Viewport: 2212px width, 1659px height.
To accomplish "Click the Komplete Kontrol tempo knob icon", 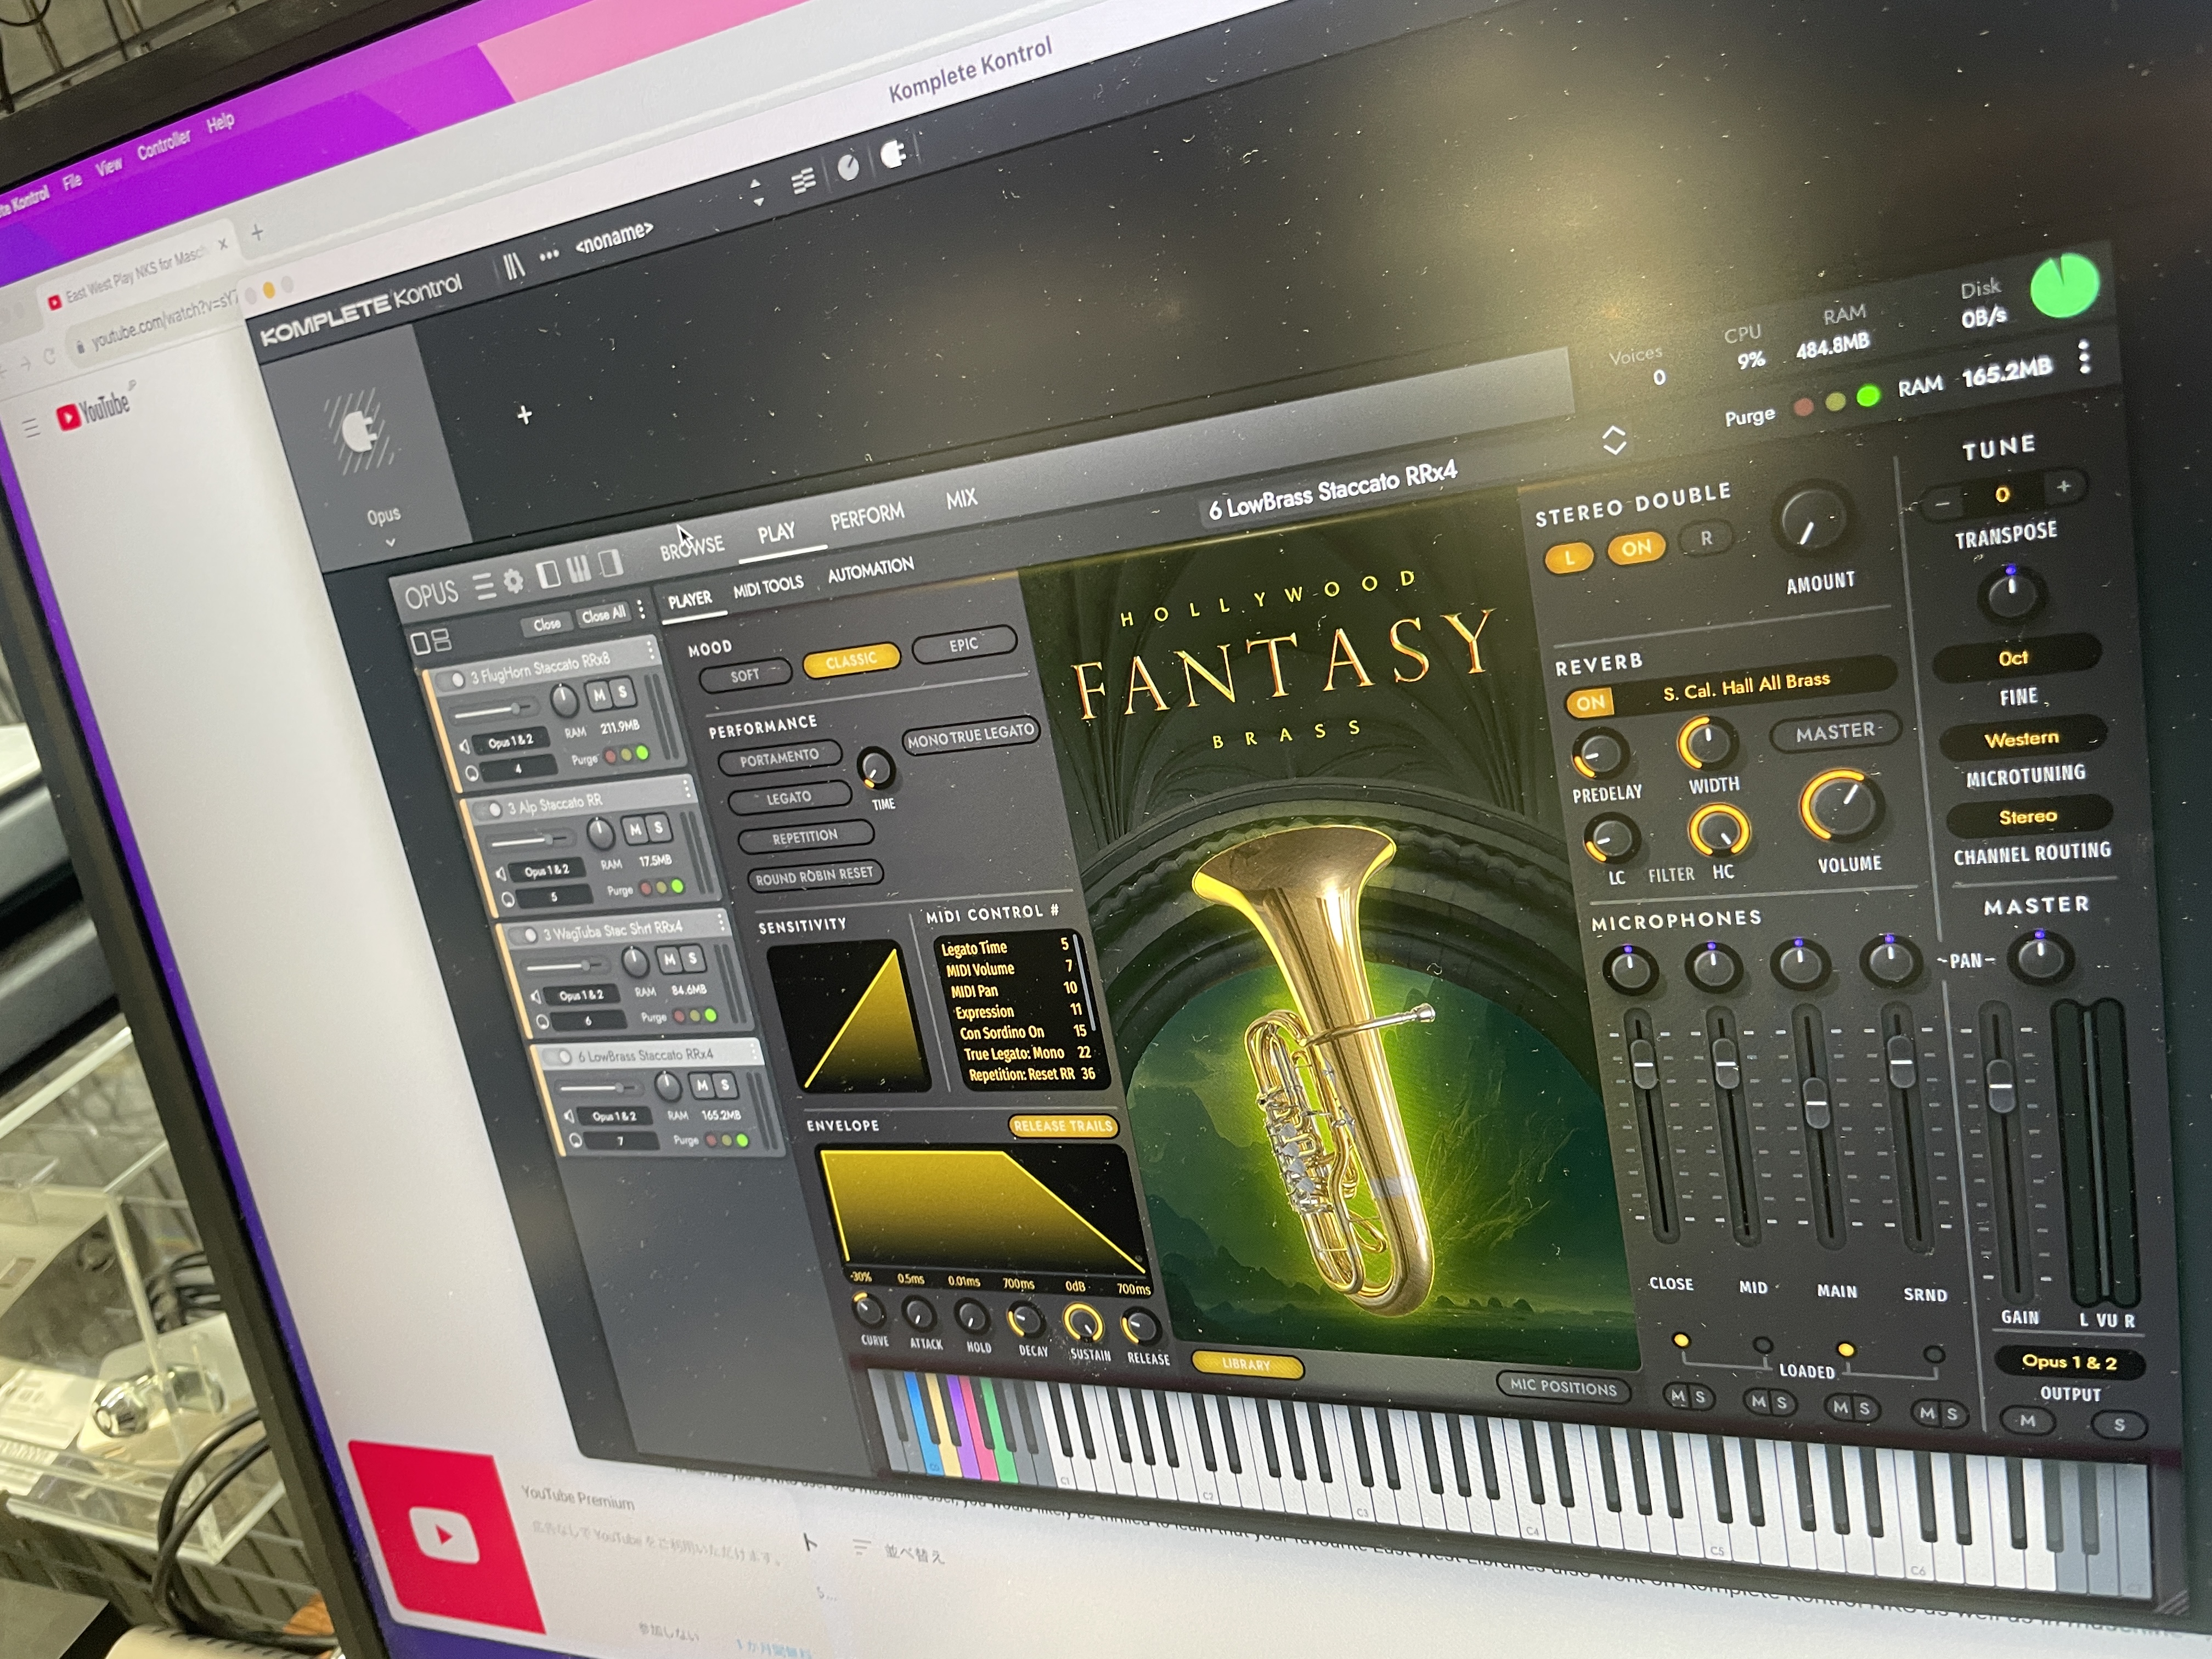I will (848, 167).
